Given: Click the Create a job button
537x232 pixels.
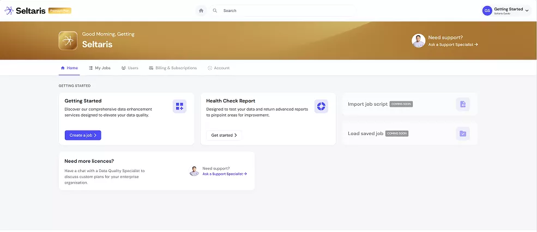Looking at the screenshot, I should click(x=83, y=135).
